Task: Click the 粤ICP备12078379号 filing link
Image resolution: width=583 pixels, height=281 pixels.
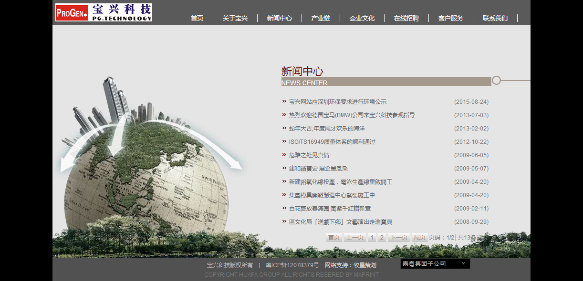Action: tap(292, 265)
